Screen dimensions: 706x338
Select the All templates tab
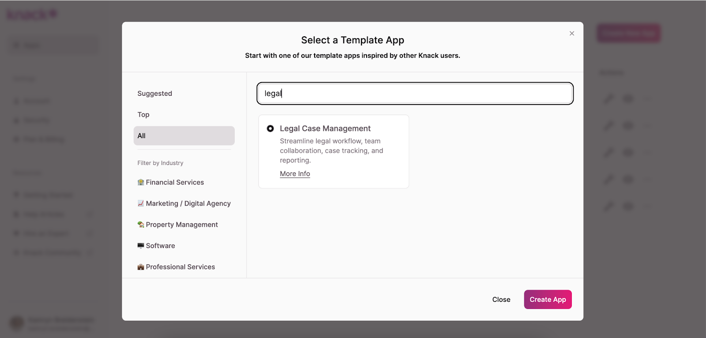tap(184, 136)
